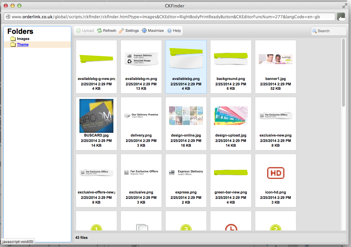
Task: Click the square icon right of the URL bar
Action: coord(341,17)
